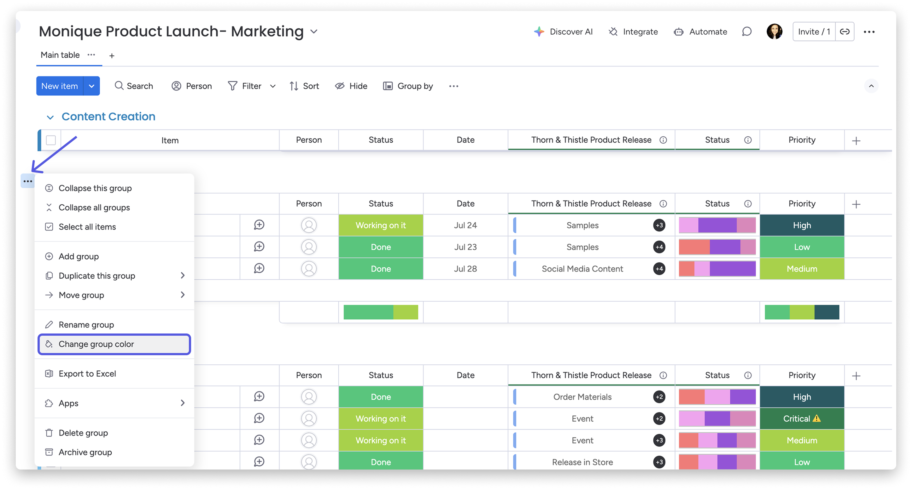Collapse the Content Creation group chevron

click(50, 117)
